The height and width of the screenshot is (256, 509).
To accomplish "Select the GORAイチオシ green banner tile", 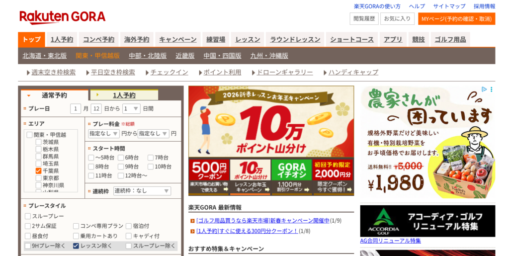I will [x=291, y=177].
